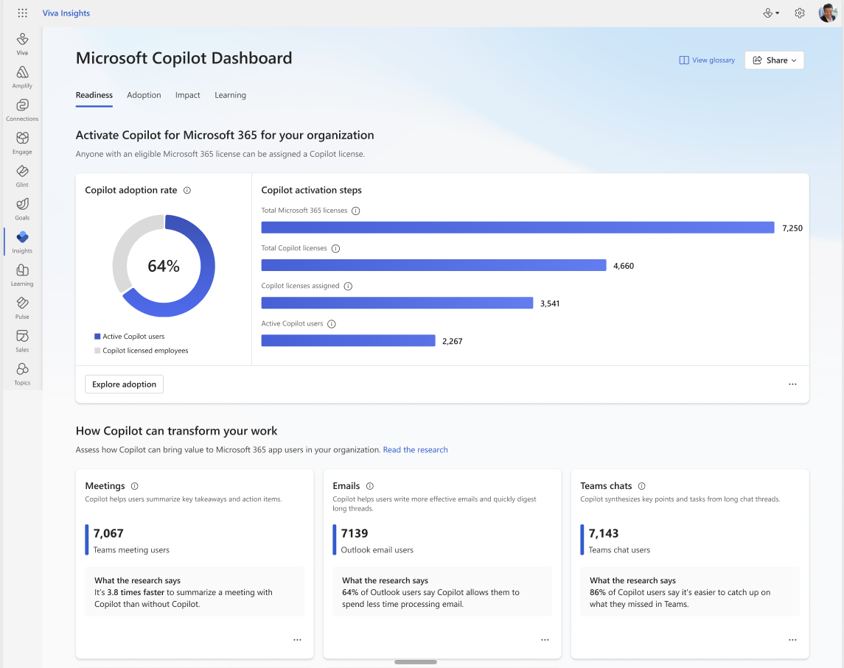Screen dimensions: 844x668
Task: Click the 7139 Outlook email users value
Action: 354,533
